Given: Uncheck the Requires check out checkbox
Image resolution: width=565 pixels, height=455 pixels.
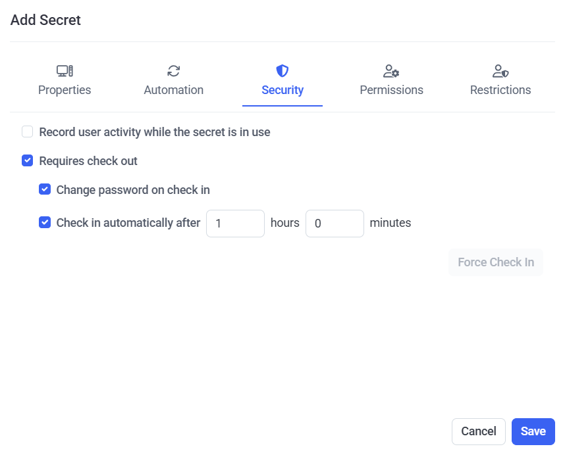Looking at the screenshot, I should (x=28, y=160).
